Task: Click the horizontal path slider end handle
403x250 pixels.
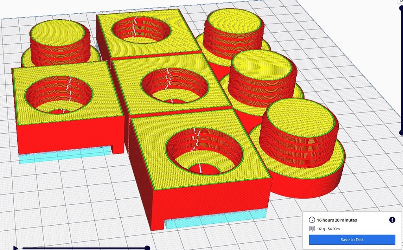Action: click(147, 248)
